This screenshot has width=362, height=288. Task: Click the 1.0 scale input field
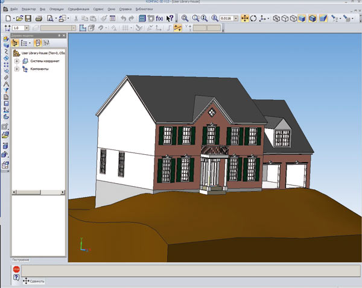tap(19, 28)
